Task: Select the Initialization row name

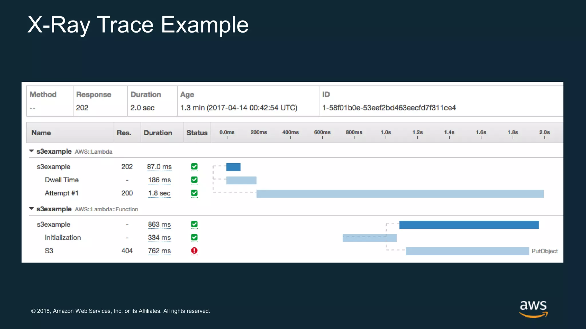Action: point(63,238)
